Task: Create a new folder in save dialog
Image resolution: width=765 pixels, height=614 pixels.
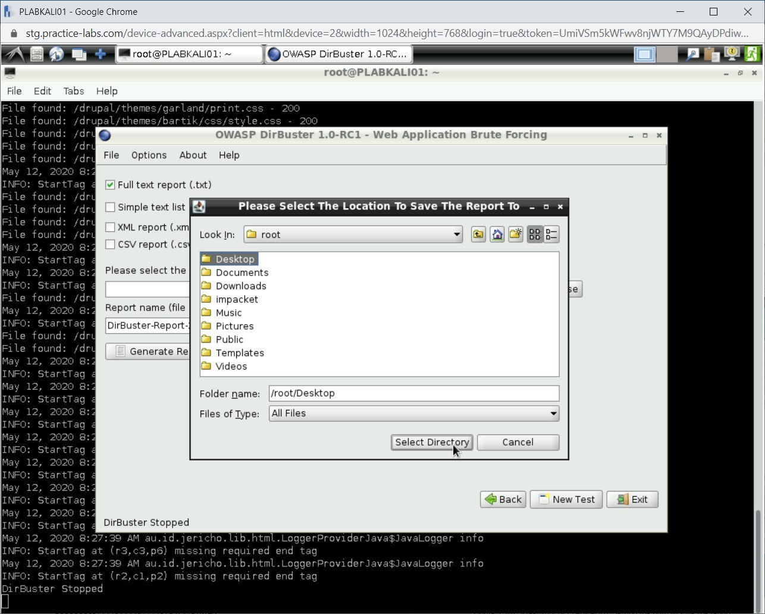Action: (x=515, y=234)
